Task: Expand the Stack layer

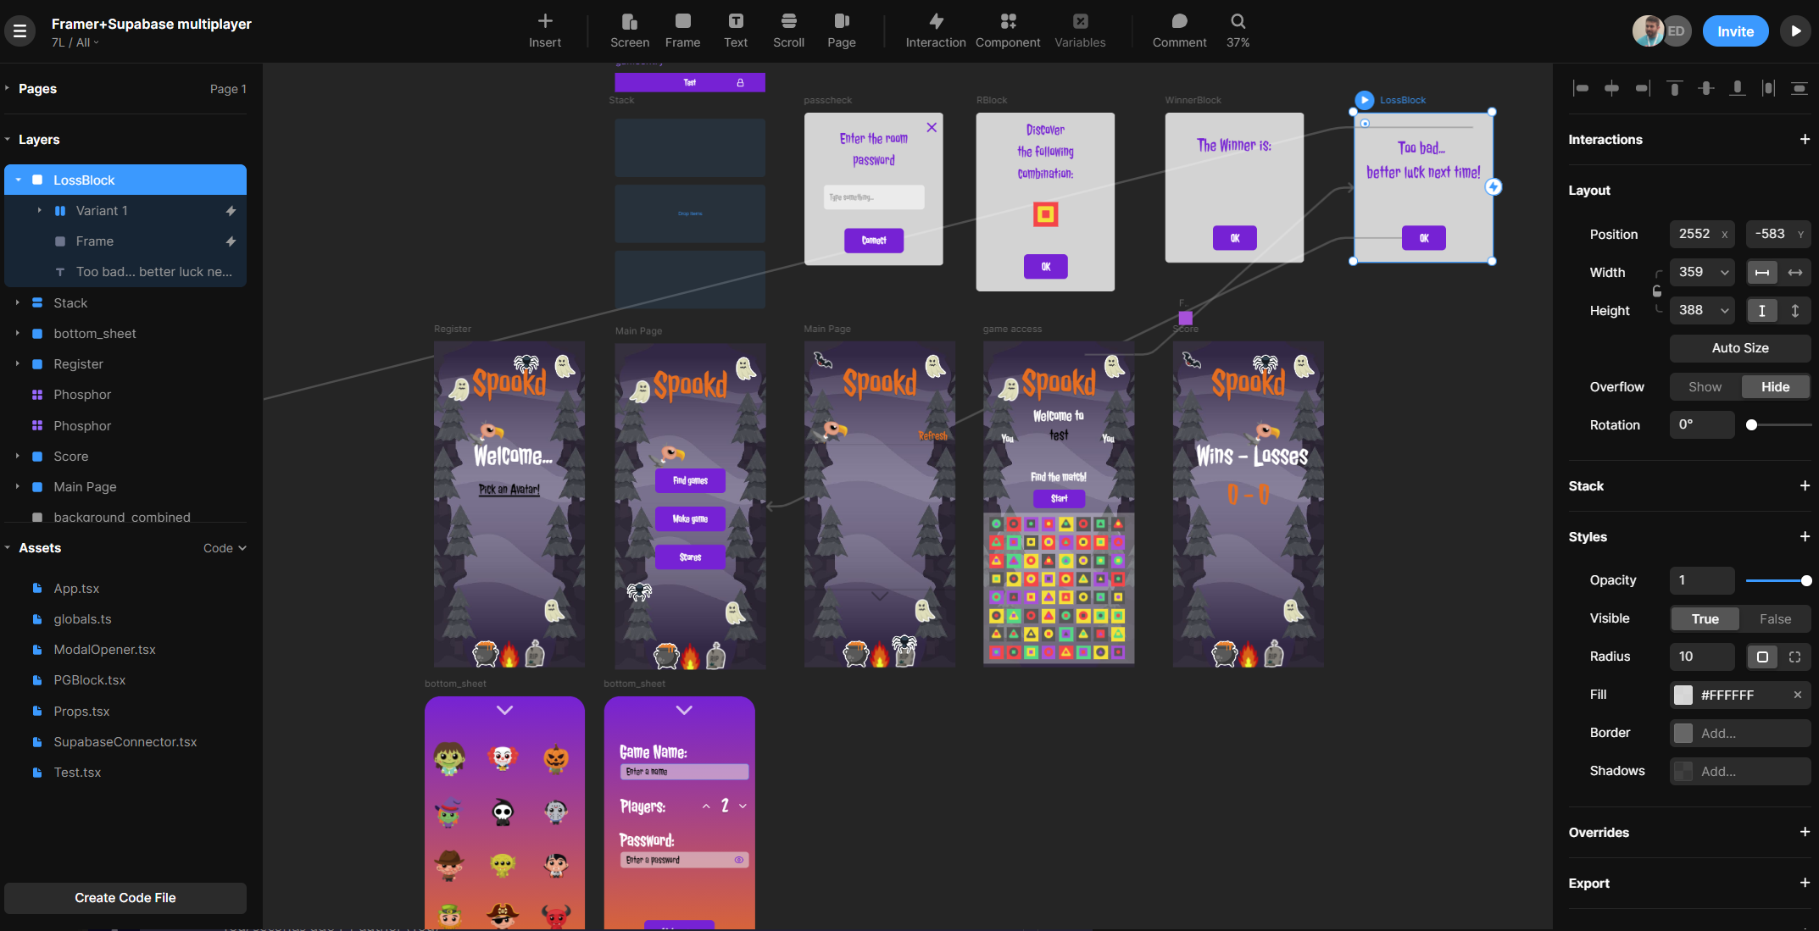Action: tap(17, 303)
